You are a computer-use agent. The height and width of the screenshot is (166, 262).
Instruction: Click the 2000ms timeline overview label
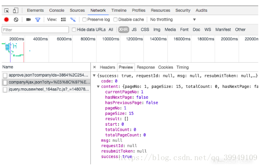point(16,39)
